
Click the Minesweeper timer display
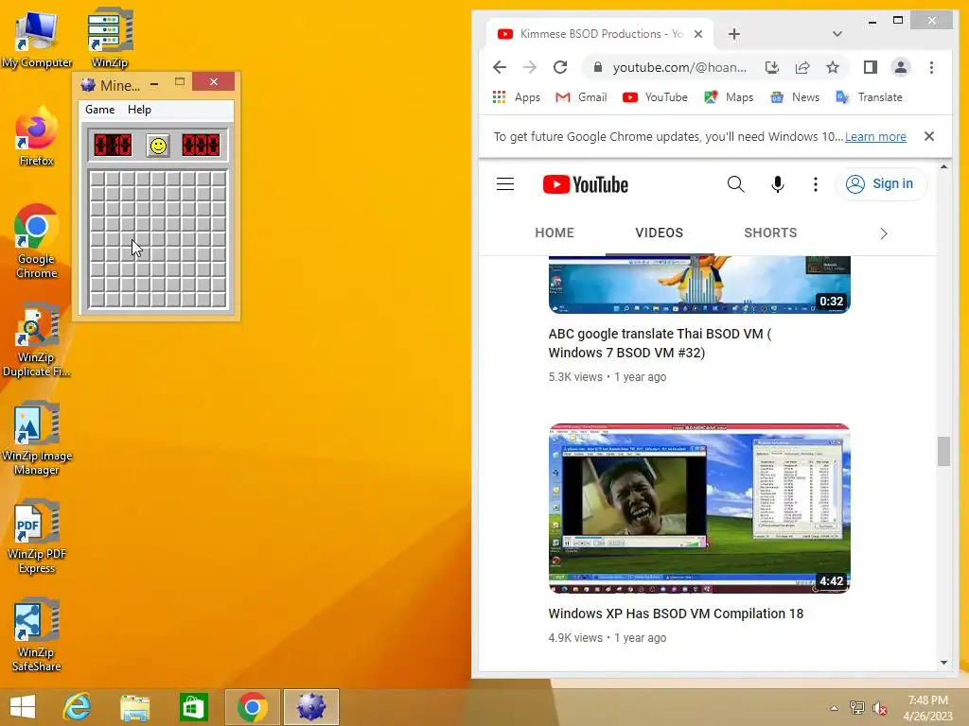point(201,145)
